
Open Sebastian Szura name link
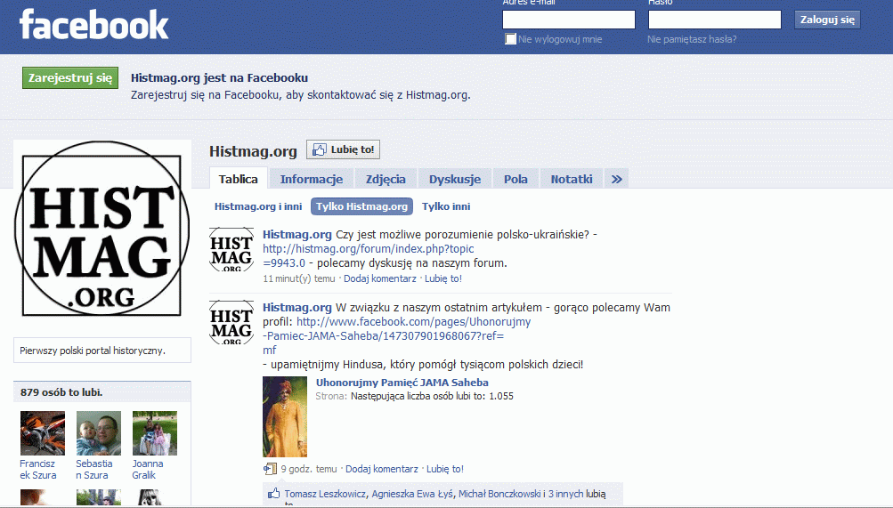[94, 470]
